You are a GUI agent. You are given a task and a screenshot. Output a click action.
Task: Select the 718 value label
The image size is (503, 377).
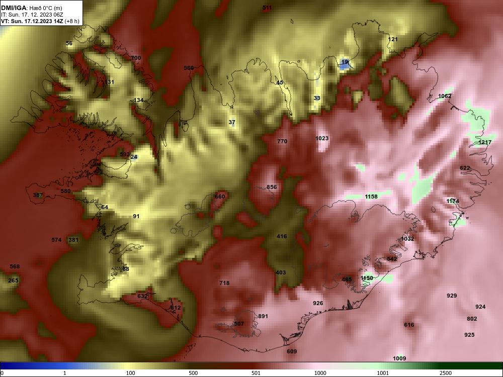click(224, 283)
